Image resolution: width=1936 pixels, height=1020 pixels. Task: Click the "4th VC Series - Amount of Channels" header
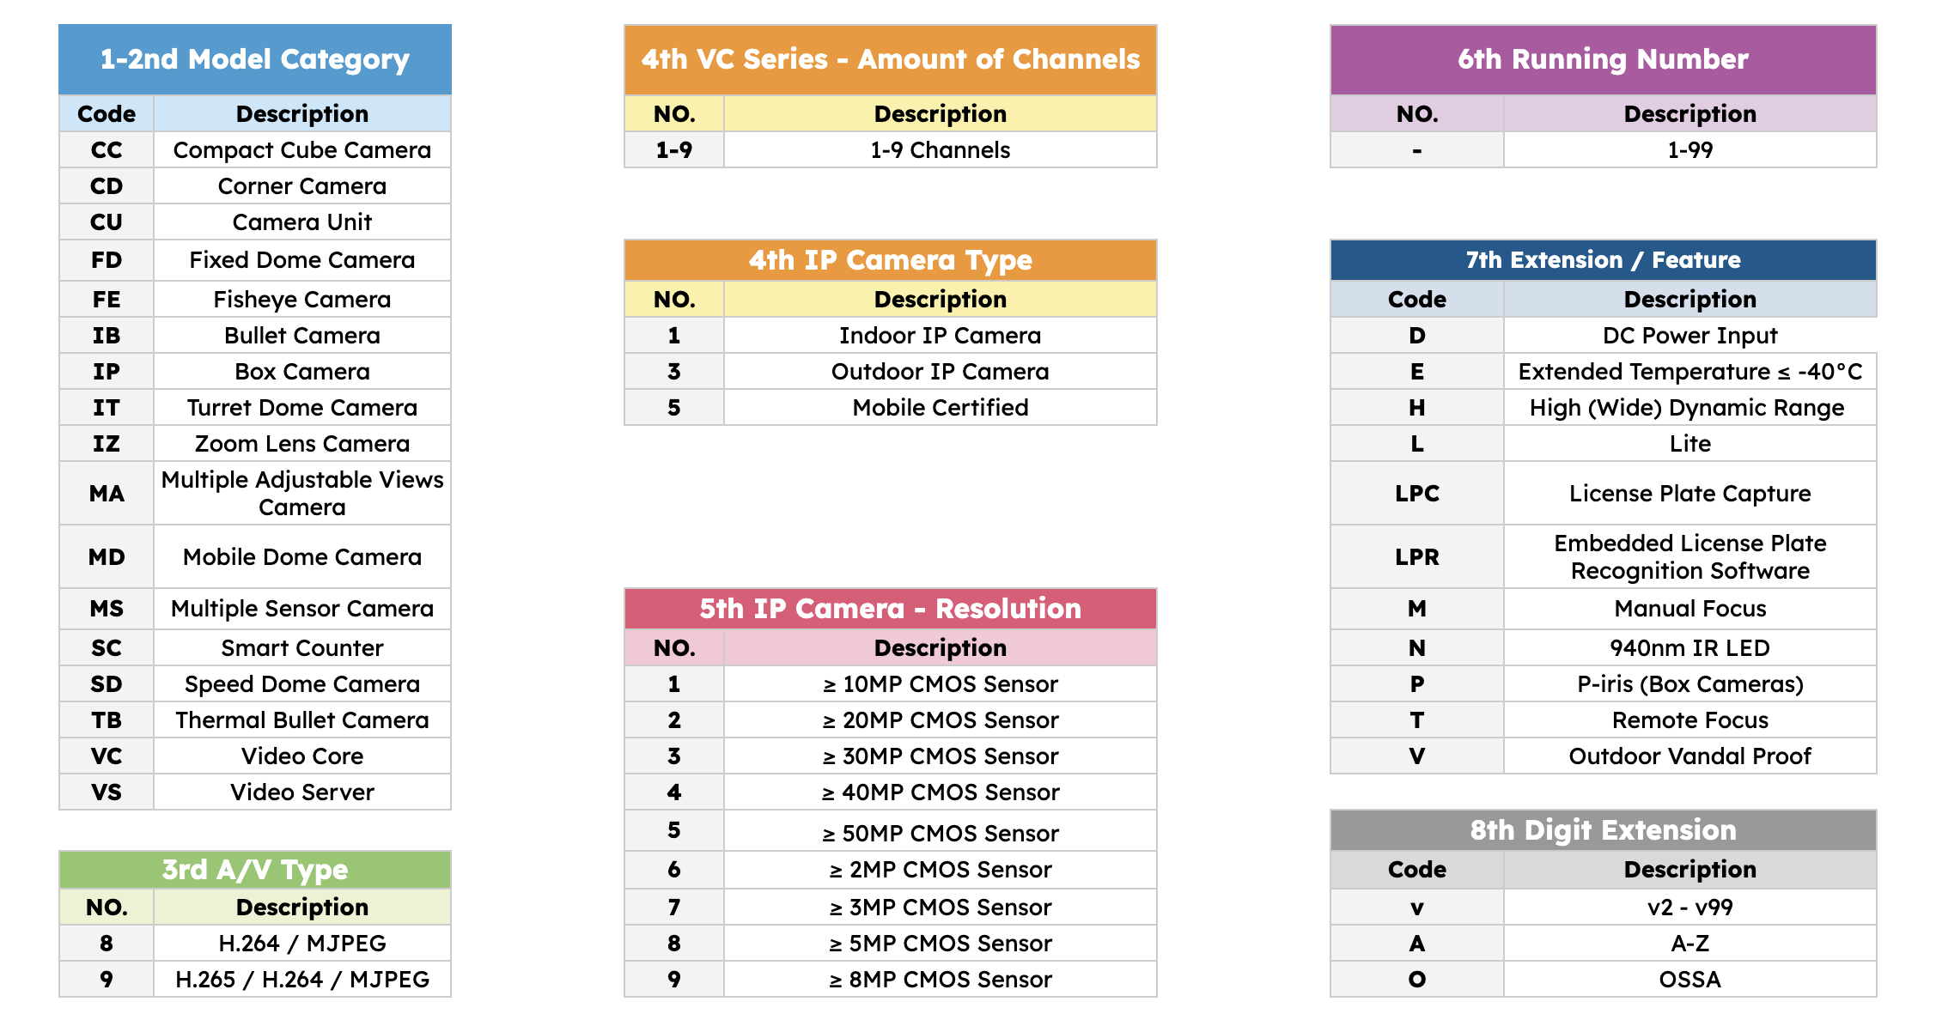(x=890, y=59)
